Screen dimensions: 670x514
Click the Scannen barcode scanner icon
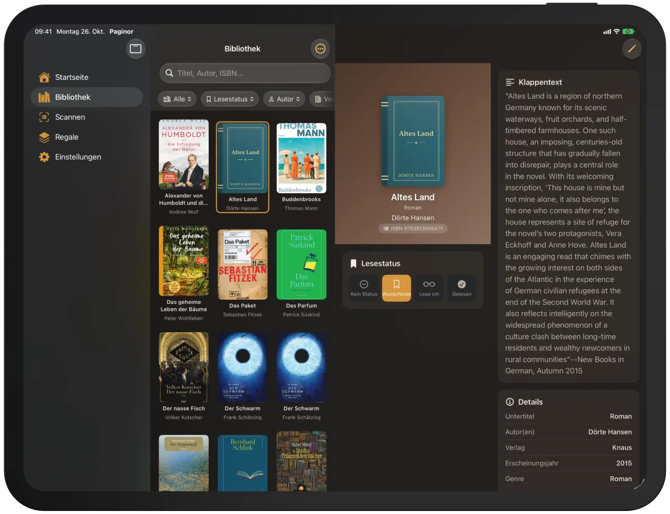coord(44,117)
